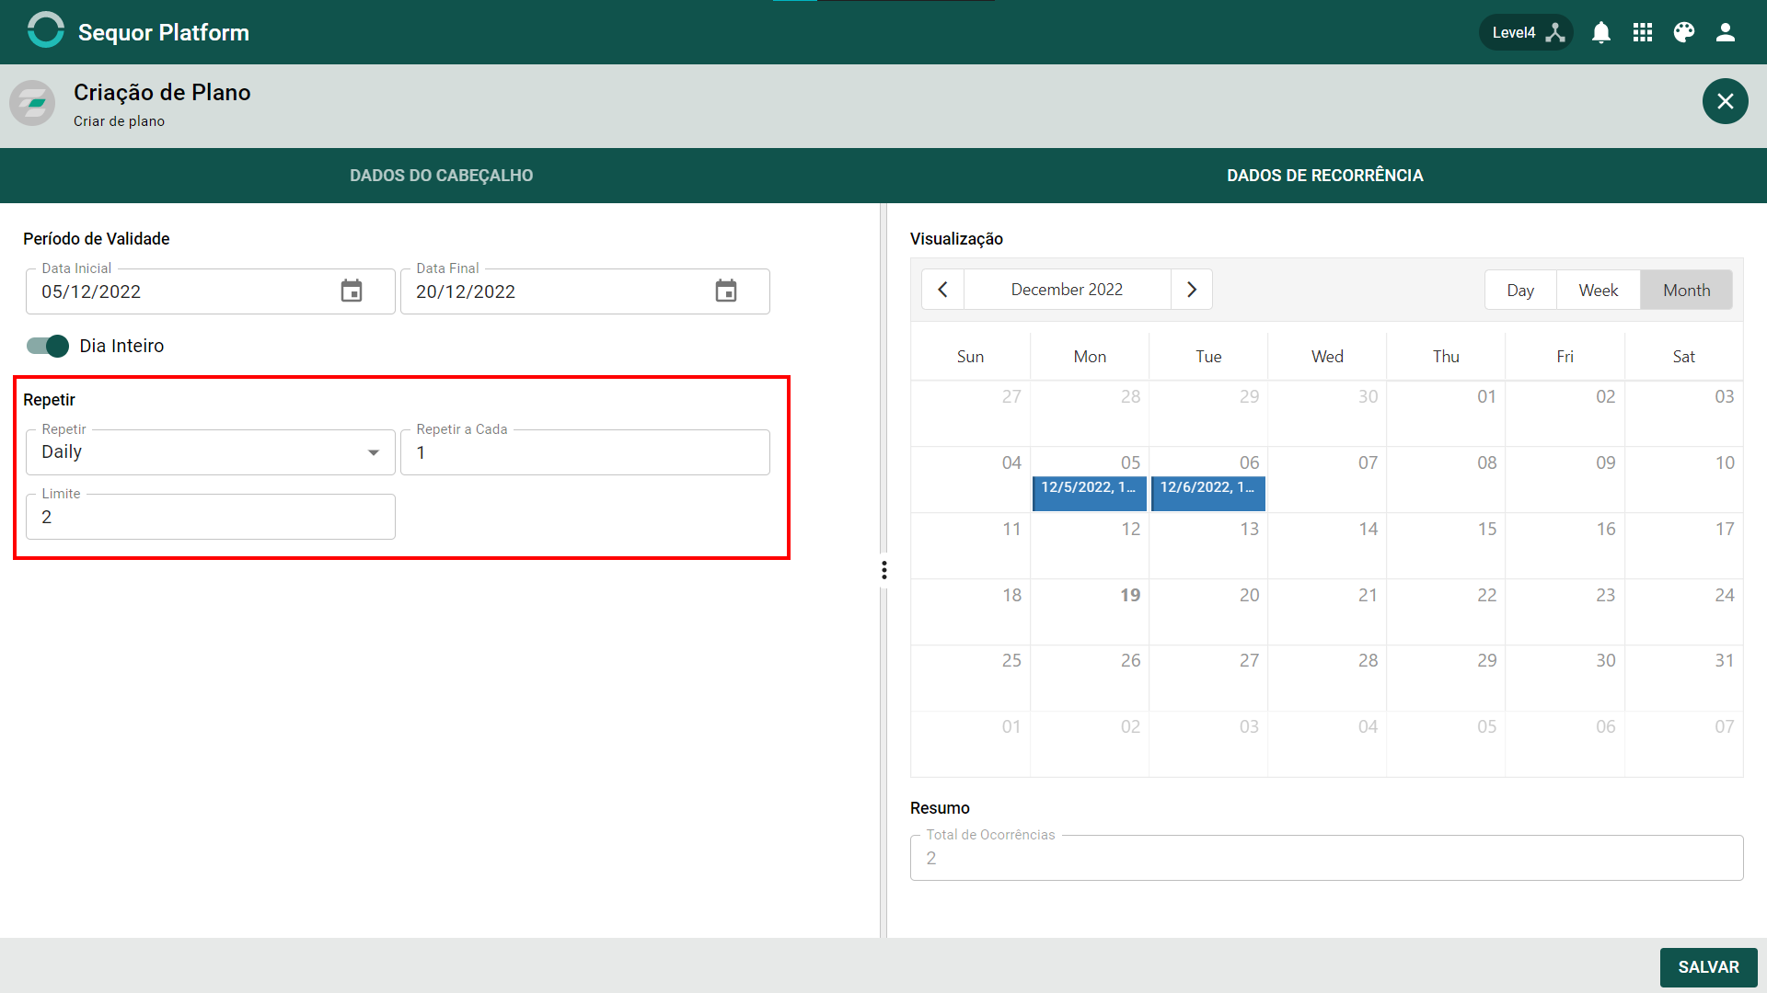Select day 31 in the calendar

coord(1684,678)
